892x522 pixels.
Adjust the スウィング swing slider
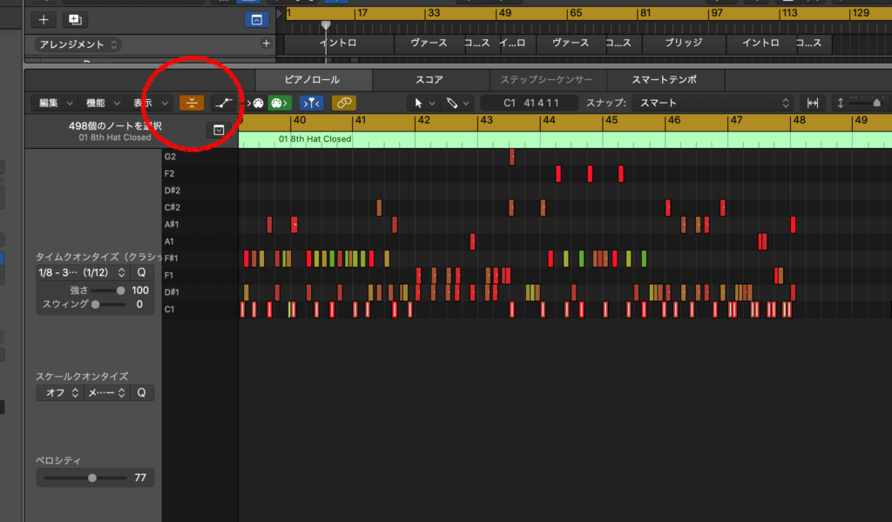[x=108, y=305]
